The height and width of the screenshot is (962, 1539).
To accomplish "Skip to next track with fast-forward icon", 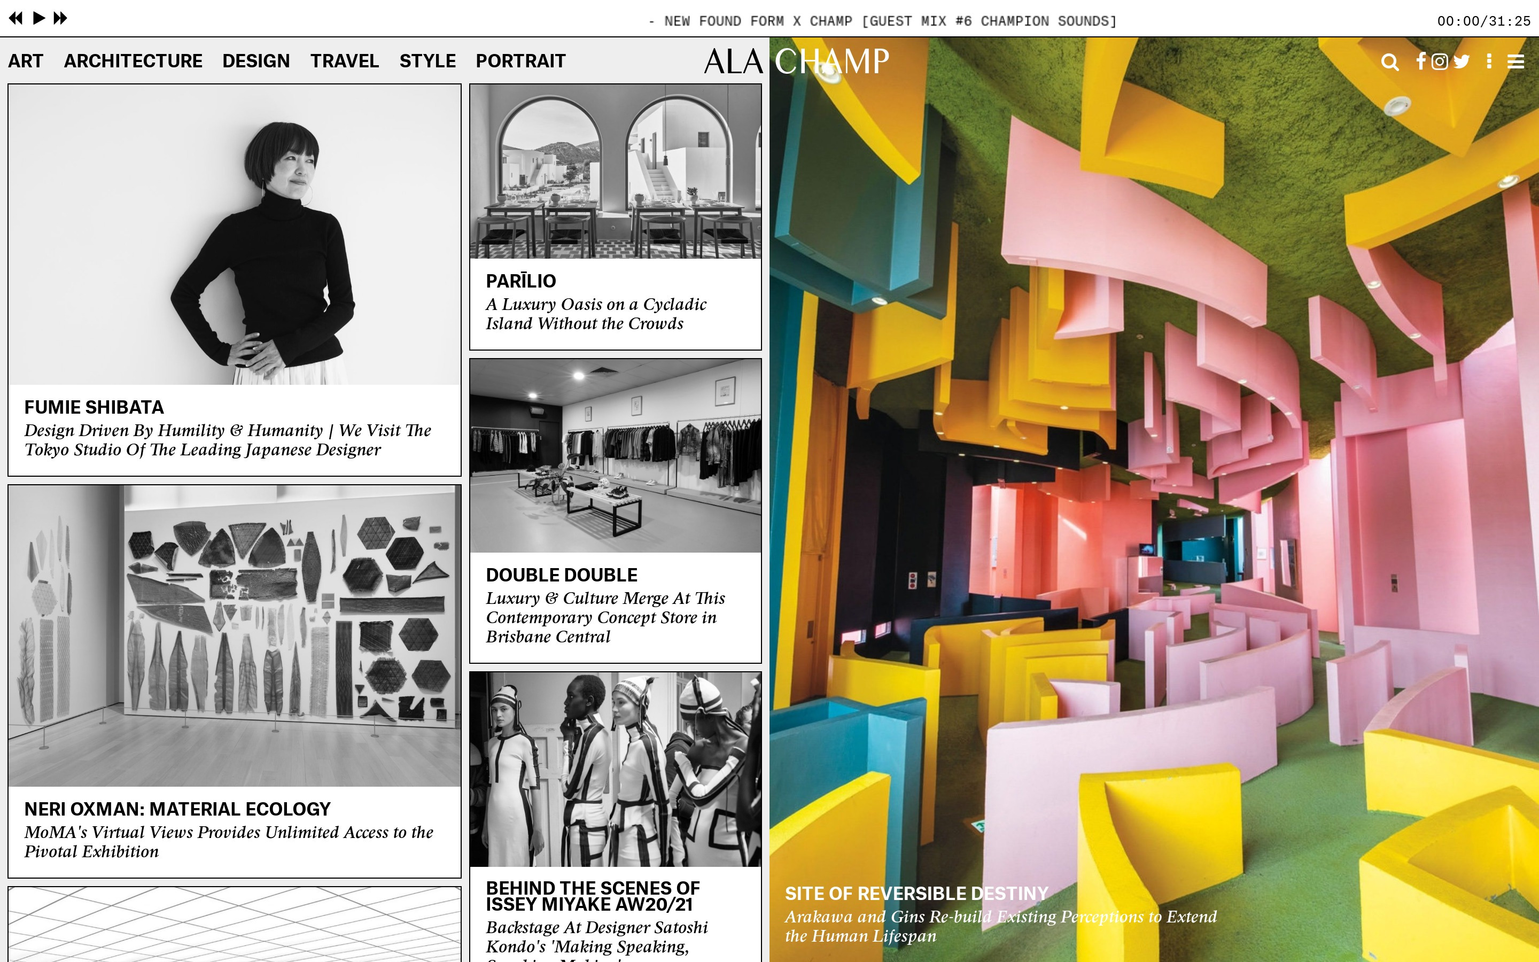I will pyautogui.click(x=60, y=18).
